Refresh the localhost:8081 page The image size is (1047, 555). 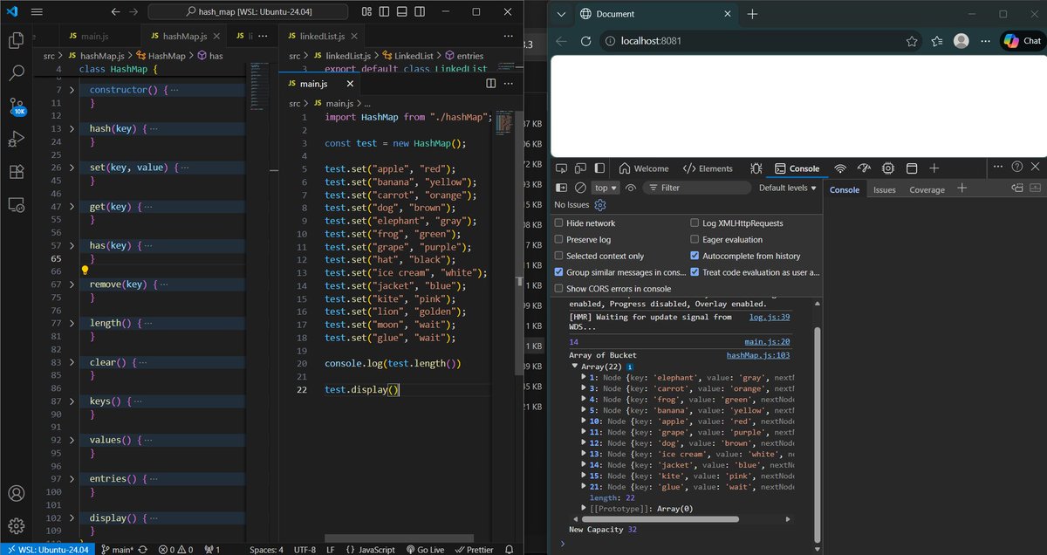(586, 41)
